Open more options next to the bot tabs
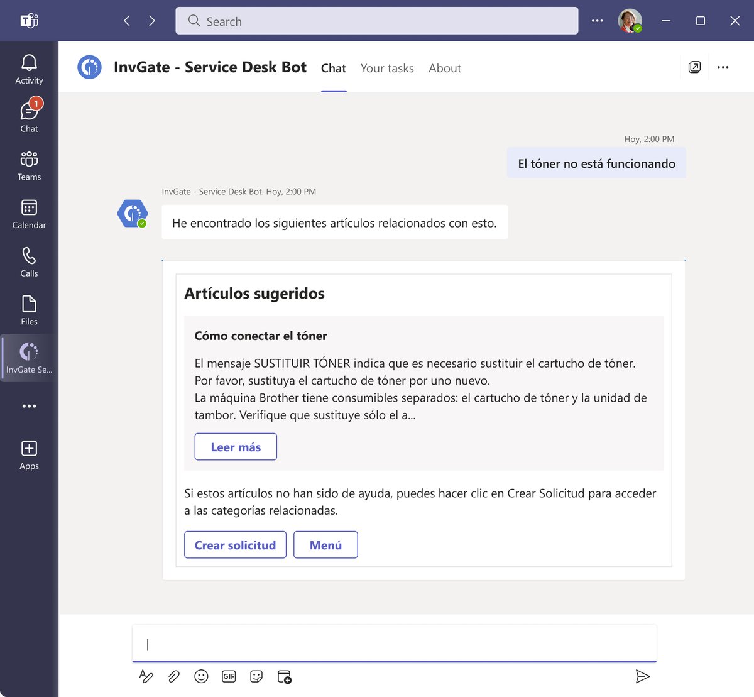Viewport: 754px width, 697px height. coord(723,67)
